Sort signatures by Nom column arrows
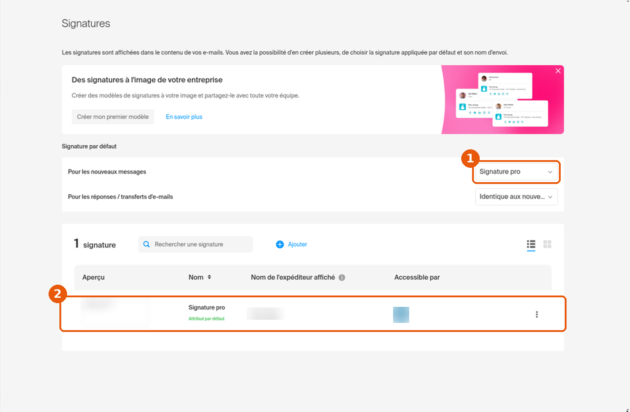This screenshot has width=630, height=412. 209,278
